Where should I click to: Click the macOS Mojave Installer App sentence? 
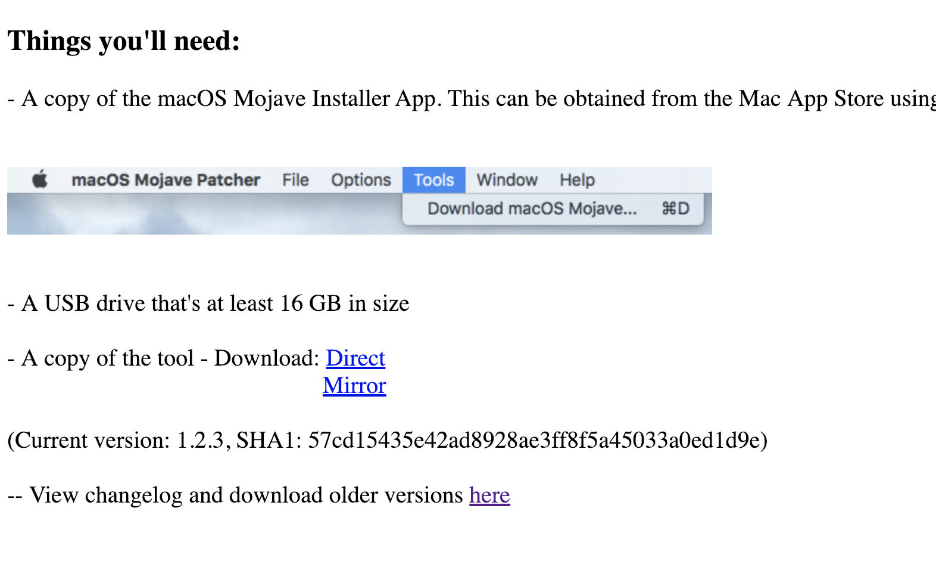point(471,99)
